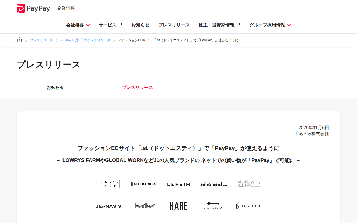Viewport: 357px width, 223px height.
Task: Switch to the お知らせ tab
Action: coord(56,88)
